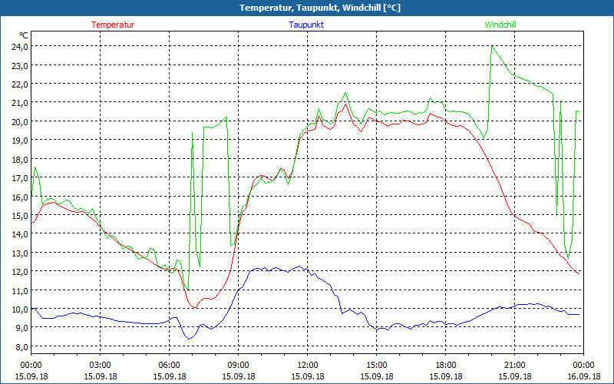Click the 21:00 time axis label
614x384 pixels.
pyautogui.click(x=514, y=366)
